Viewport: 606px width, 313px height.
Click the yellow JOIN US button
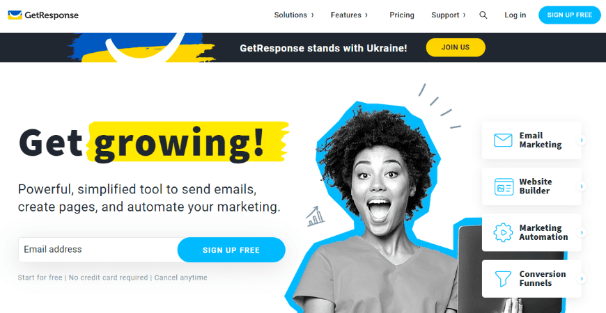click(456, 47)
